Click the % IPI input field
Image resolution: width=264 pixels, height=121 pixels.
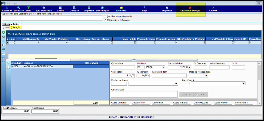[x=238, y=67]
